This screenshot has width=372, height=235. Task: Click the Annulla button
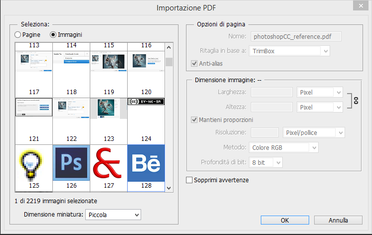(x=338, y=220)
